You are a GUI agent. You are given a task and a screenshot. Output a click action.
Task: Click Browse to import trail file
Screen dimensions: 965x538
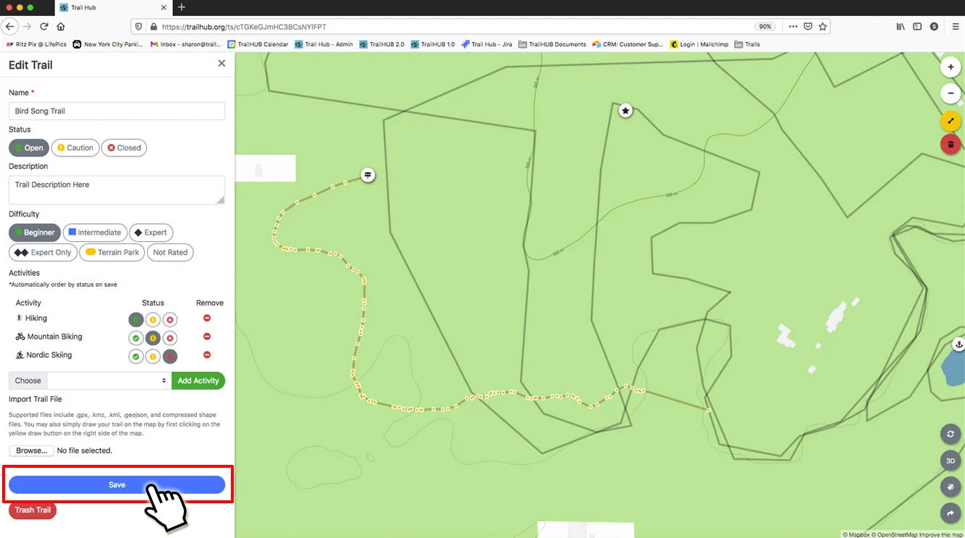31,450
